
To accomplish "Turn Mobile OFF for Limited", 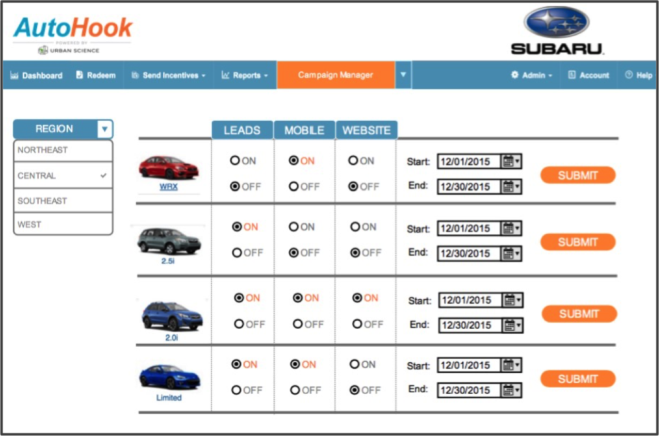I will [x=295, y=391].
